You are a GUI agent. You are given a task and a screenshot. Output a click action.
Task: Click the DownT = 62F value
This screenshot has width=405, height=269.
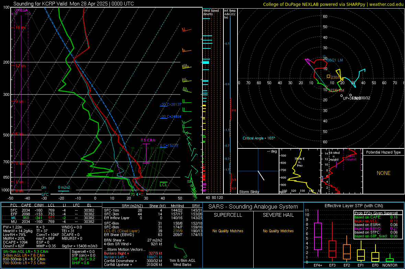14,246
